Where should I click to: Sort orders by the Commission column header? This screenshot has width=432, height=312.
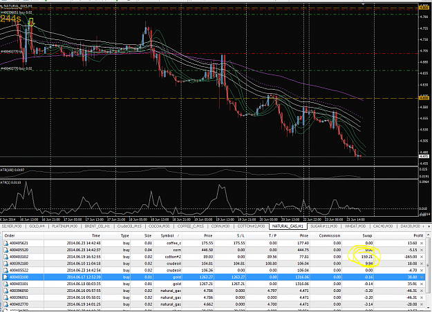pos(326,236)
